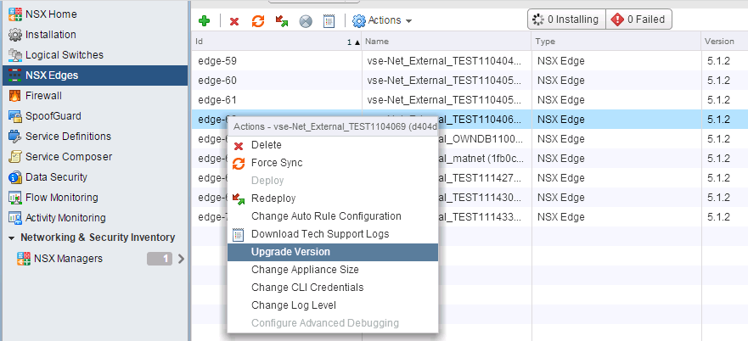This screenshot has width=748, height=341.
Task: Sort by the Name column header
Action: pyautogui.click(x=446, y=42)
